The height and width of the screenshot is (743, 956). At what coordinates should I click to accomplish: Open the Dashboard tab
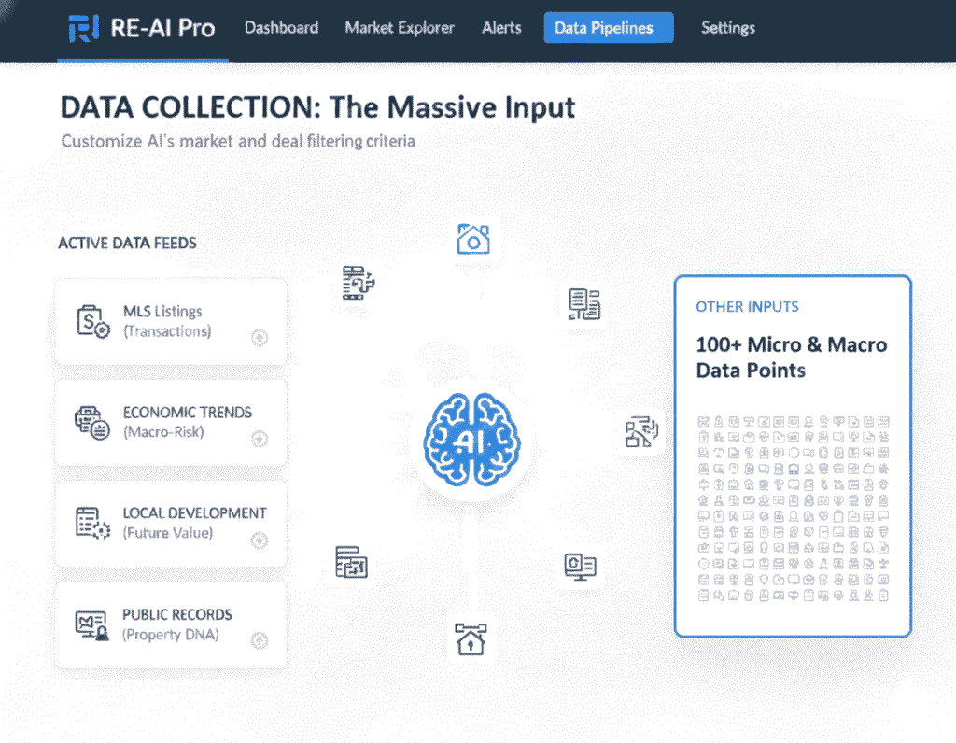point(281,28)
